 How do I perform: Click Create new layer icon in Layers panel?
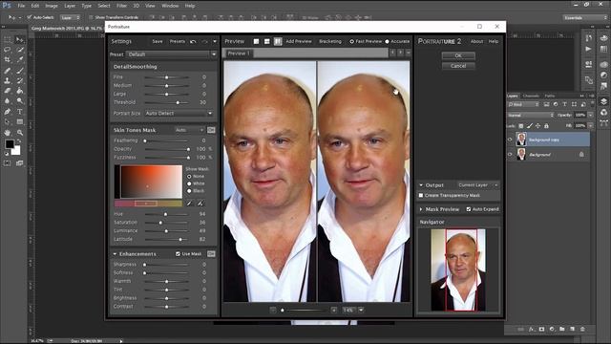(x=572, y=329)
